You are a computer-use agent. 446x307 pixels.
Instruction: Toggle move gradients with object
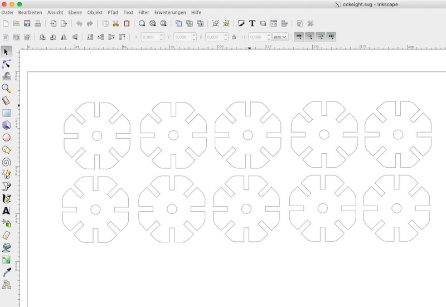point(321,37)
